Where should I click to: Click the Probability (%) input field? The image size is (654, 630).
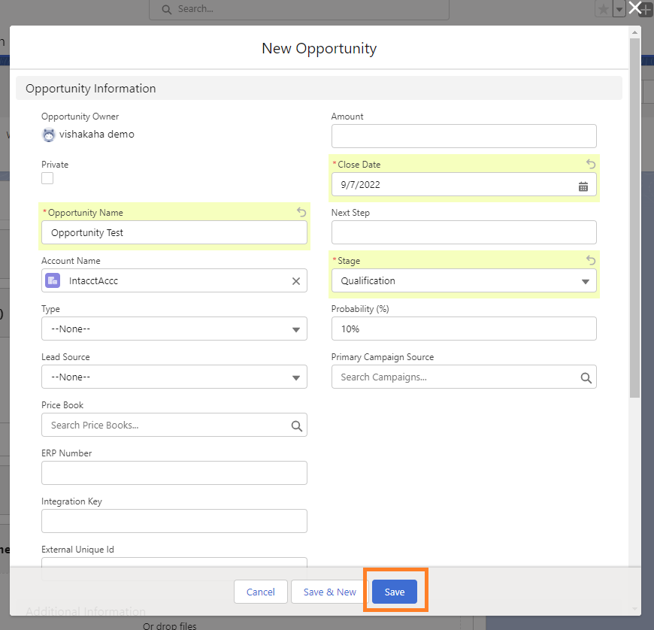click(464, 329)
